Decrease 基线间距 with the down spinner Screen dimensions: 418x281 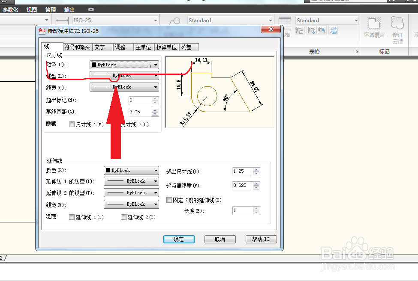[155, 114]
